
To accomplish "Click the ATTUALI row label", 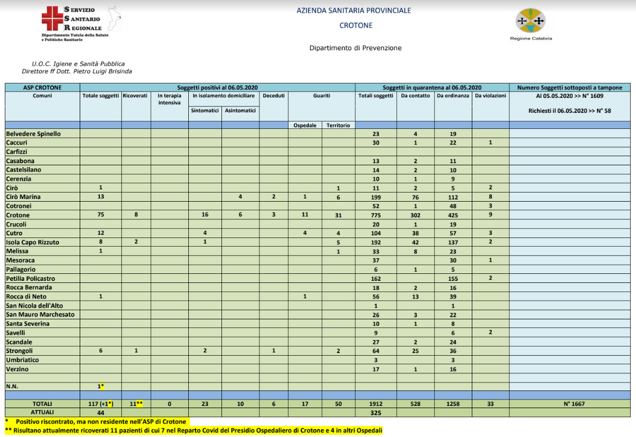I will [x=42, y=413].
